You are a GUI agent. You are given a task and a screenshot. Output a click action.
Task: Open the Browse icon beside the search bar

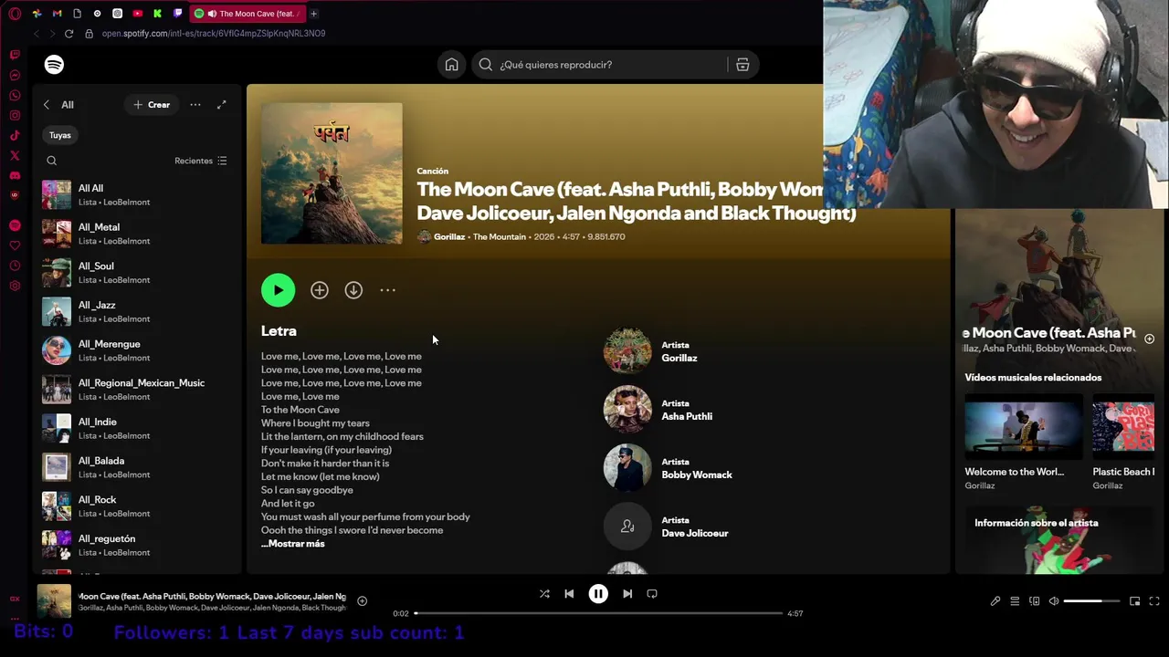click(742, 65)
